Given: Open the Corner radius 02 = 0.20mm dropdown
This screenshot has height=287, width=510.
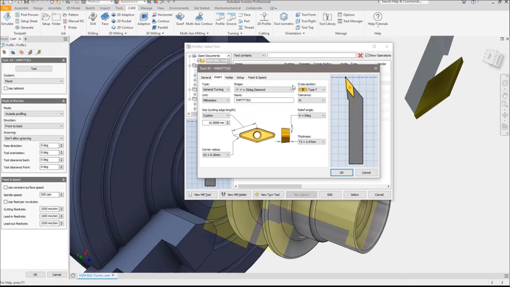Looking at the screenshot, I should point(216,155).
